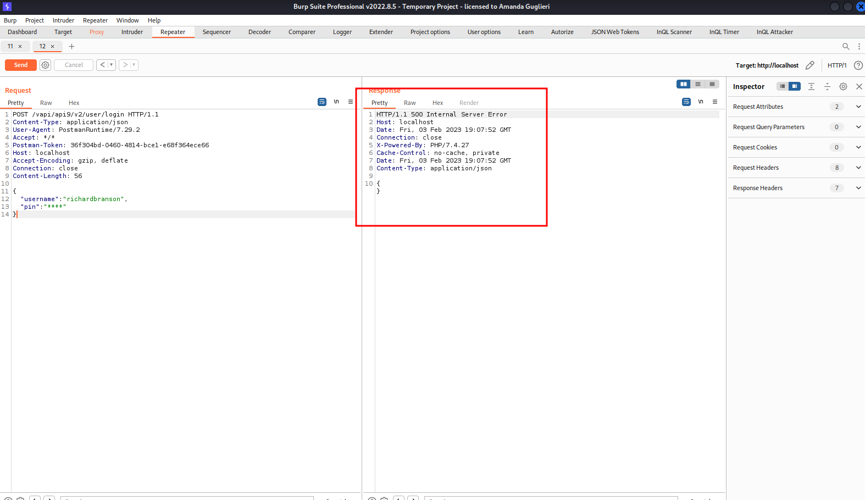
Task: Switch to the Logger tab
Action: pyautogui.click(x=342, y=32)
